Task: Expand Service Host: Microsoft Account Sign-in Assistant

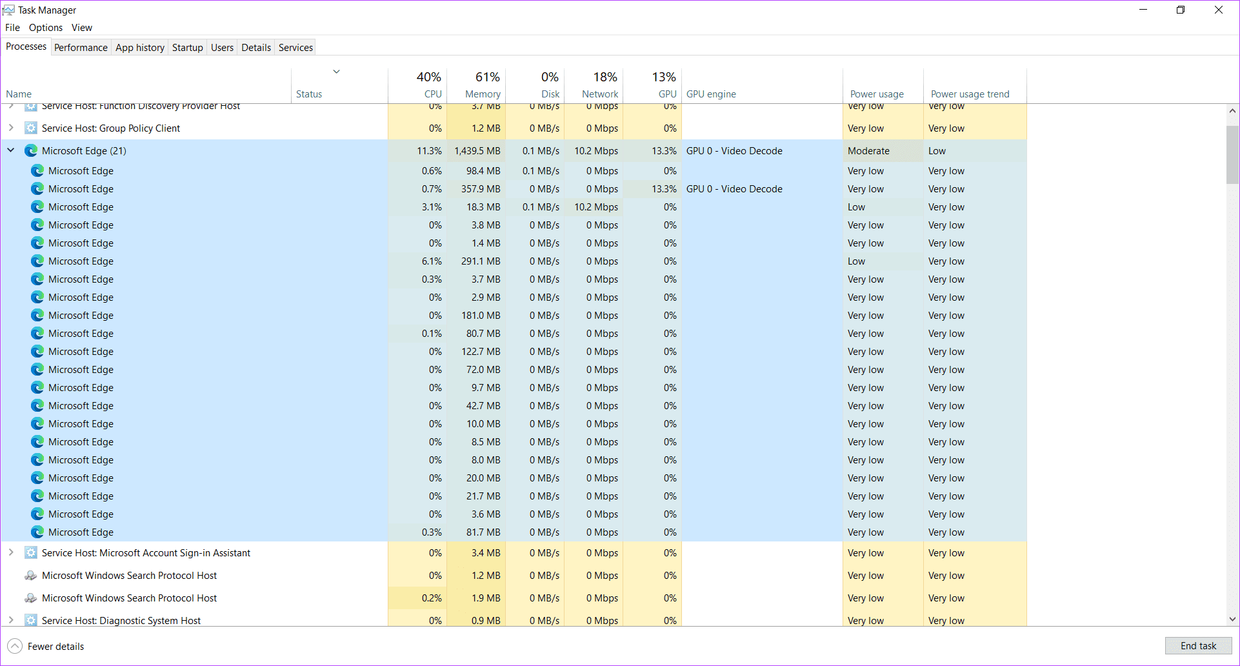Action: pos(11,552)
